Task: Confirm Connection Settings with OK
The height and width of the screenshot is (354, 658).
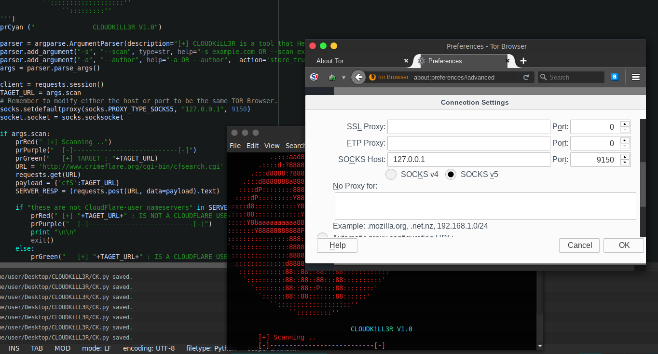Action: tap(624, 245)
